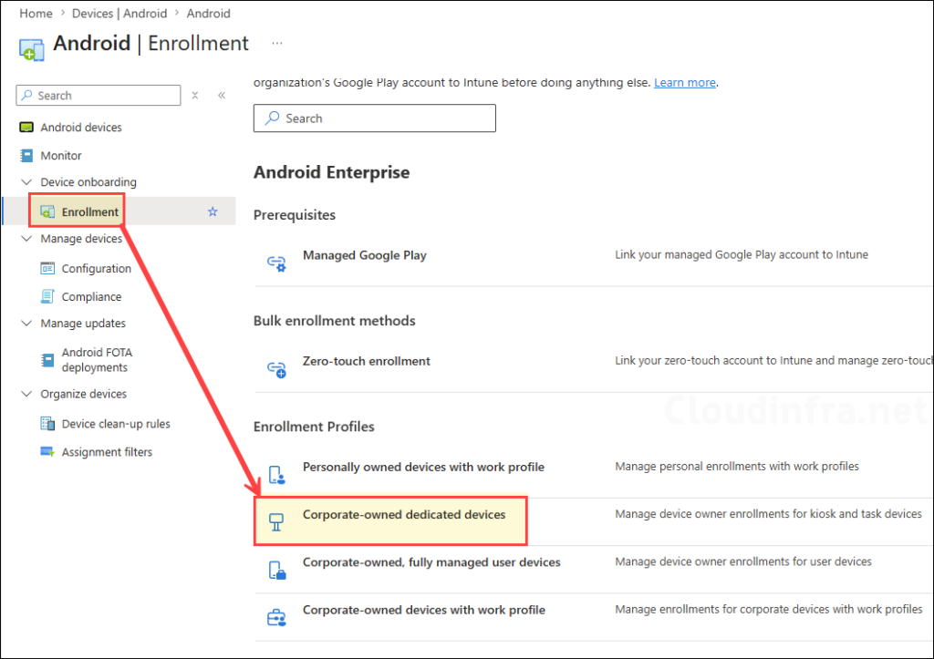This screenshot has width=934, height=659.
Task: Click the Android Enrollment header icon
Action: tap(31, 49)
